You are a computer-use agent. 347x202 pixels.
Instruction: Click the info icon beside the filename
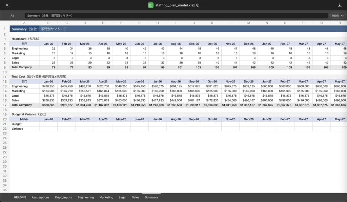pyautogui.click(x=198, y=5)
